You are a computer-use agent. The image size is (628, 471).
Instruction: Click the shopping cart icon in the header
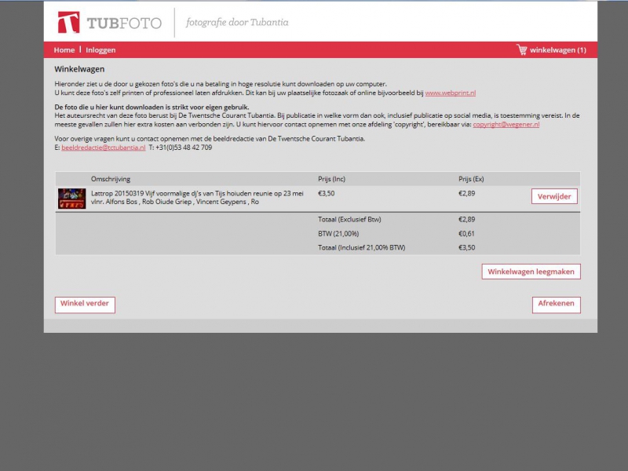(x=521, y=50)
